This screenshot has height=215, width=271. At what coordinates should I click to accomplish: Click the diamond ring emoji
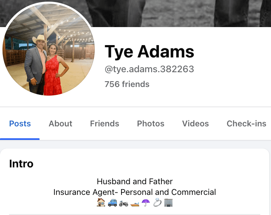tap(157, 202)
